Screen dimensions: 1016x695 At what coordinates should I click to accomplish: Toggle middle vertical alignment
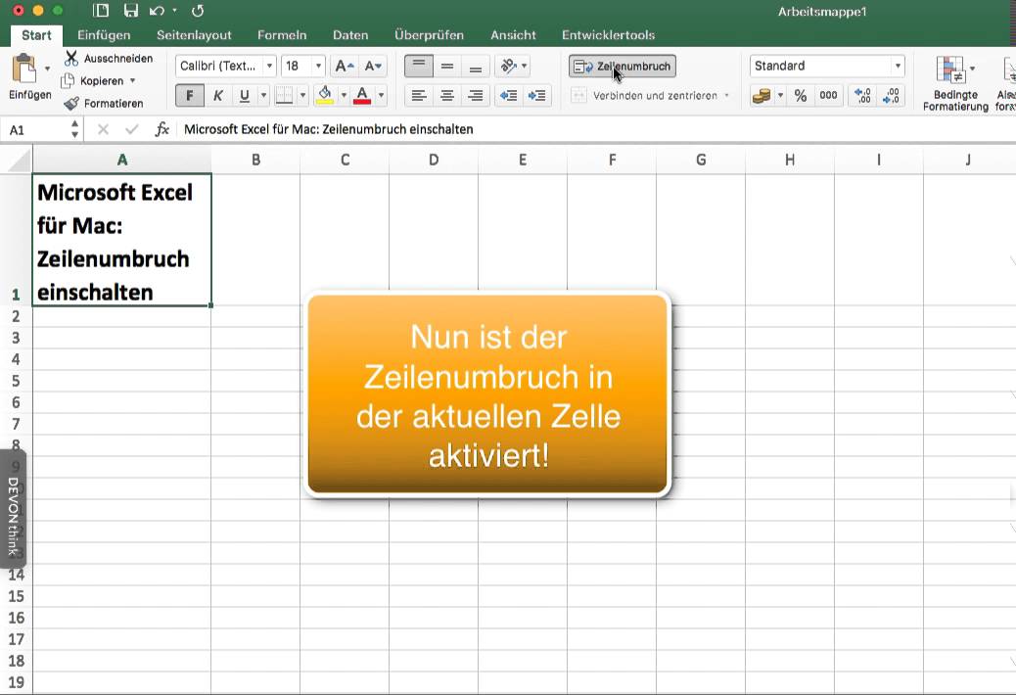point(447,66)
